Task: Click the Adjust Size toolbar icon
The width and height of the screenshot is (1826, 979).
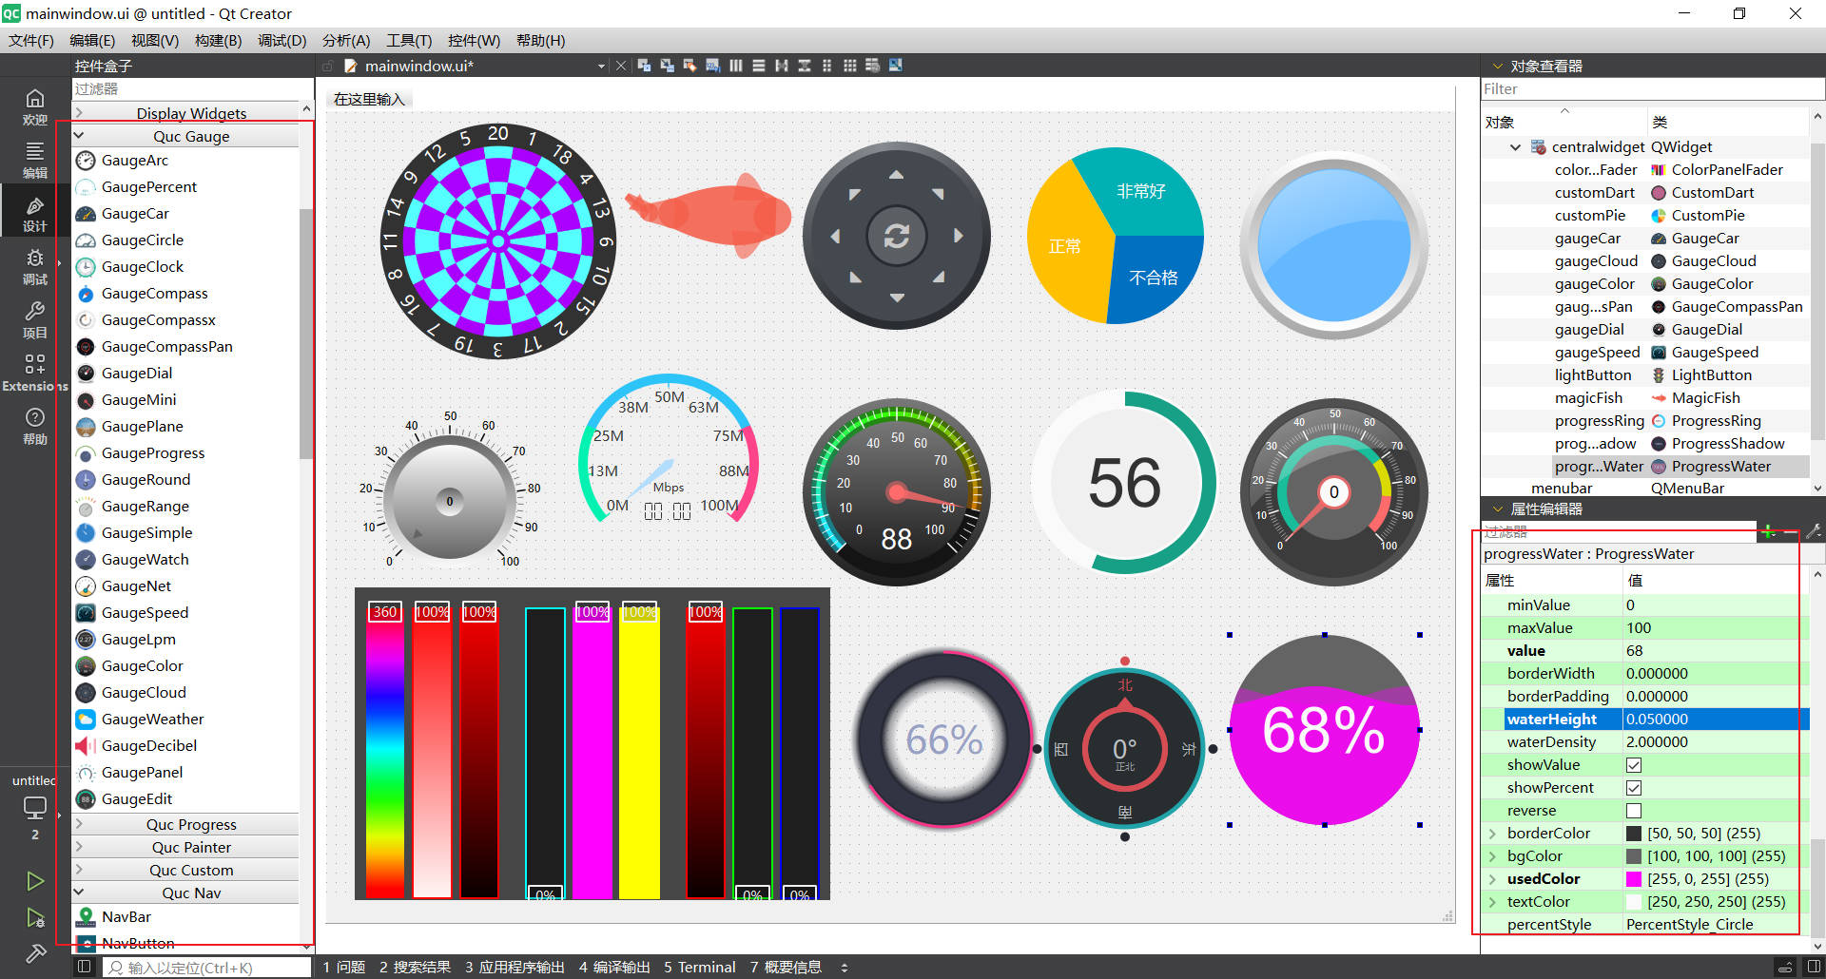Action: [x=895, y=65]
